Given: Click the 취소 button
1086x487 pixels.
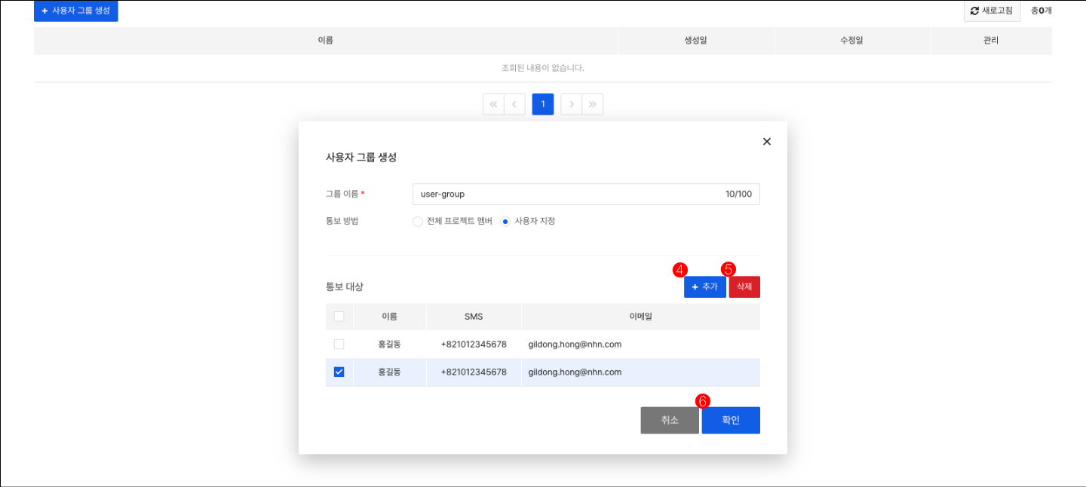Looking at the screenshot, I should click(670, 421).
